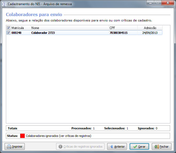176x153 pixels.
Task: Uncheck the checkbox for matrícula 000248
Action: [8, 33]
